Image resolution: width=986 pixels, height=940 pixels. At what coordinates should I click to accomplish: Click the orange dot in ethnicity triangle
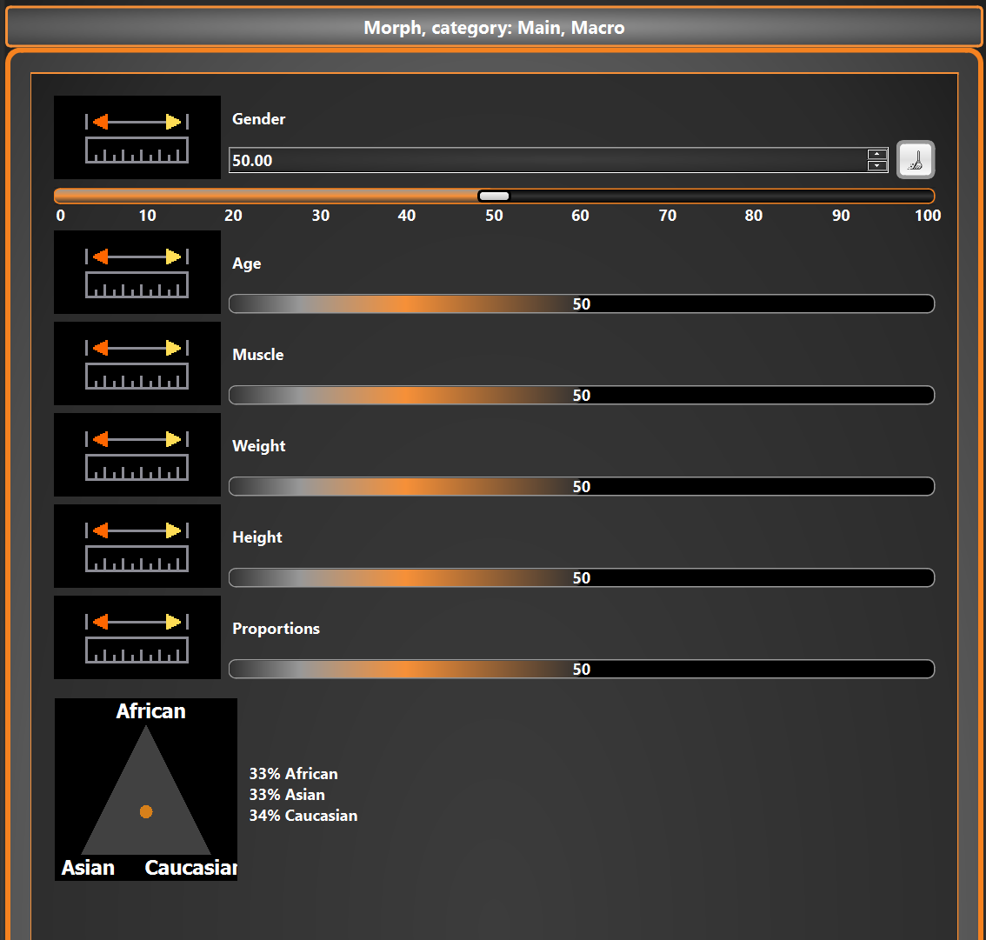146,811
